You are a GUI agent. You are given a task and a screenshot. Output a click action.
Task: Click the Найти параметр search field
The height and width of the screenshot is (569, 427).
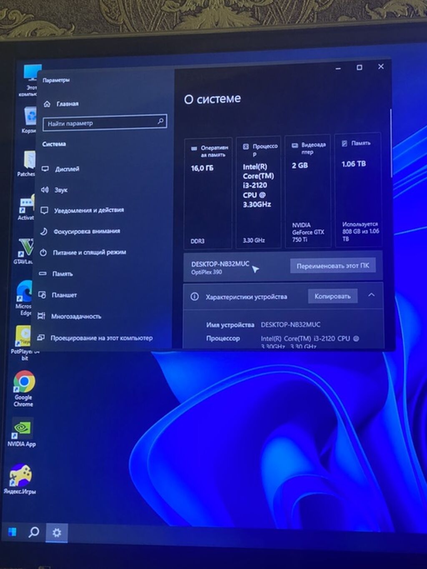105,123
